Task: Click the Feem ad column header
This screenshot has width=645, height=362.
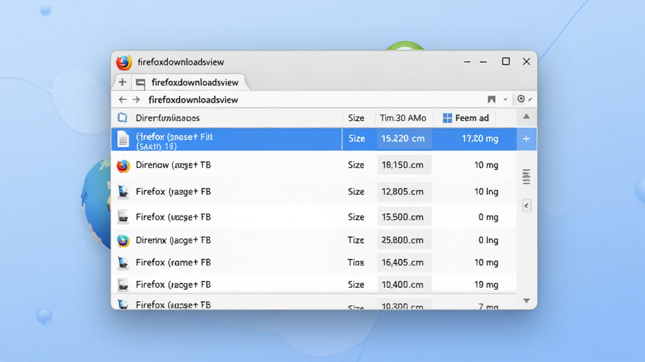Action: 472,118
